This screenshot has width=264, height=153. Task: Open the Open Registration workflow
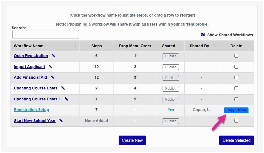pos(31,56)
